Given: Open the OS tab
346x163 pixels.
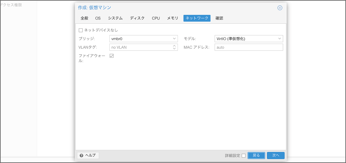Looking at the screenshot, I should click(98, 18).
